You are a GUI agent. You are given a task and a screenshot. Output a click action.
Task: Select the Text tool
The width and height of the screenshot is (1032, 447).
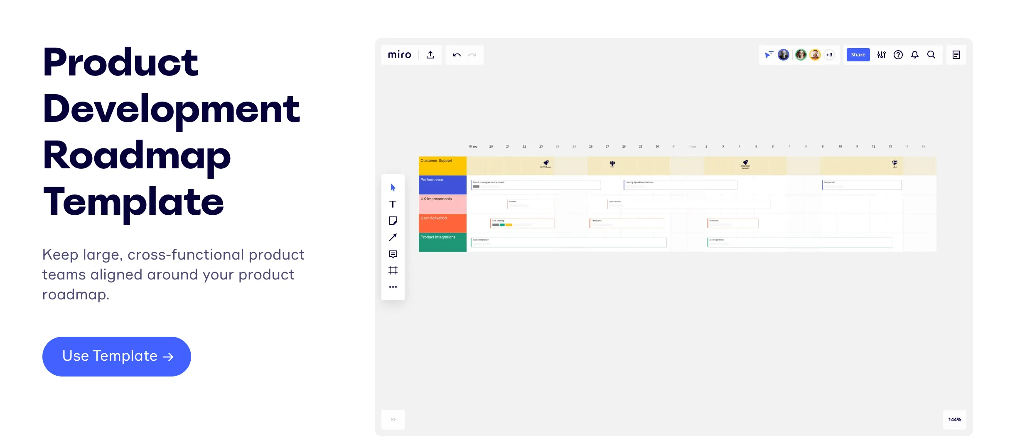[x=393, y=204]
